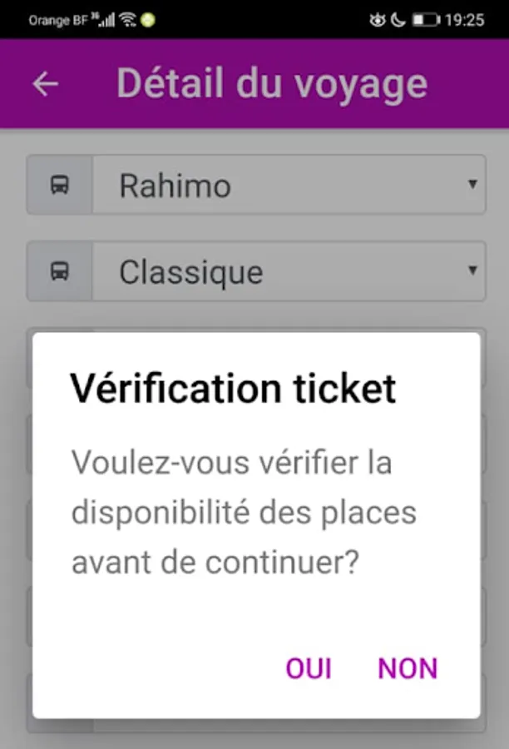Screen dimensions: 509x749
Task: Click the arrow on the Rahimo selector
Action: tap(472, 184)
